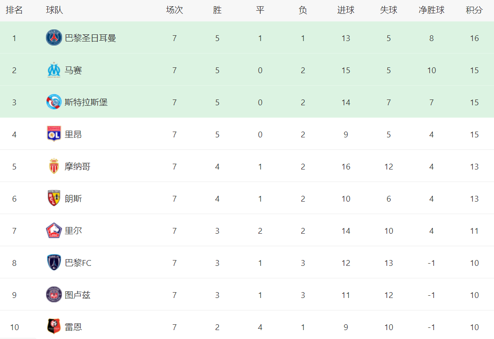The image size is (494, 339).
Task: Click the 净胜球 column header
Action: point(431,10)
